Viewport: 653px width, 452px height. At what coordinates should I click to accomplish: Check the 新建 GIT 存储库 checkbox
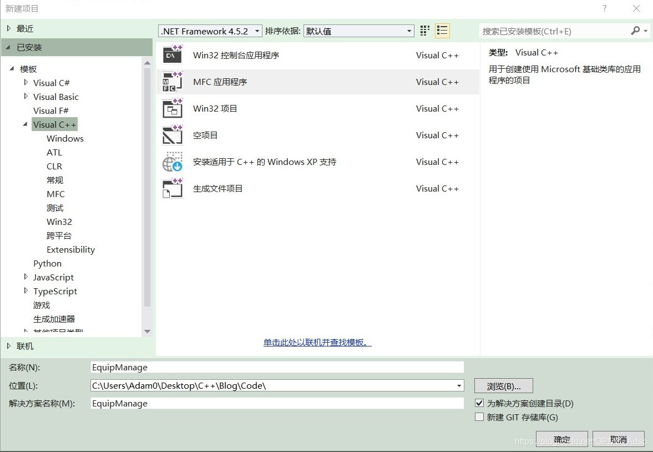[x=479, y=417]
